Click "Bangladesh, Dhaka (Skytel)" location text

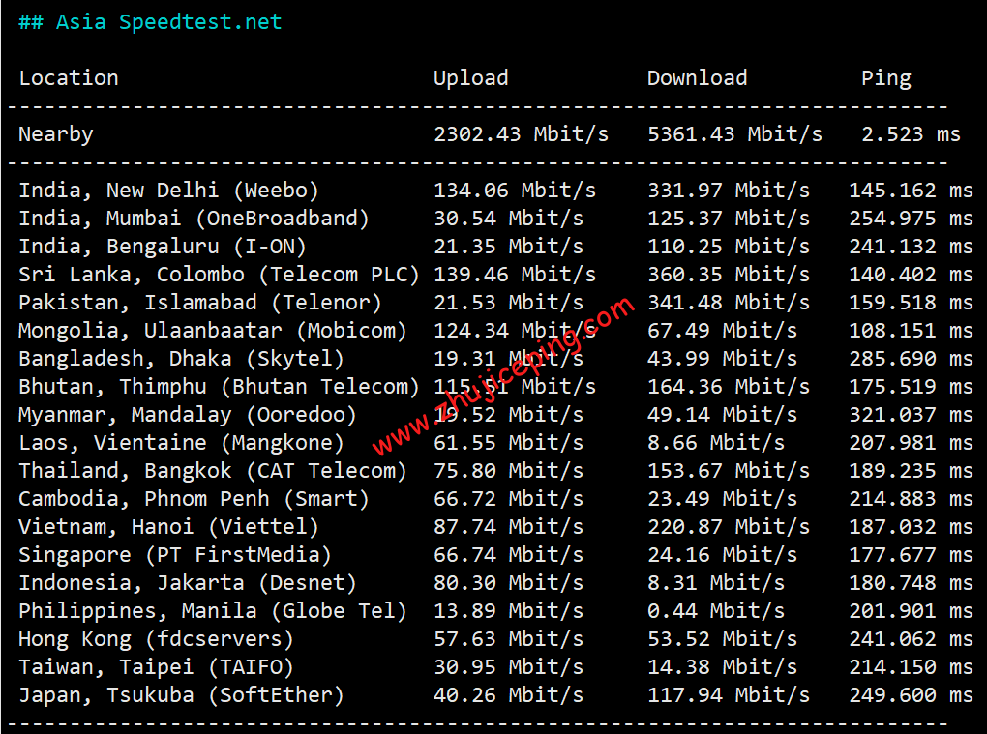(181, 359)
